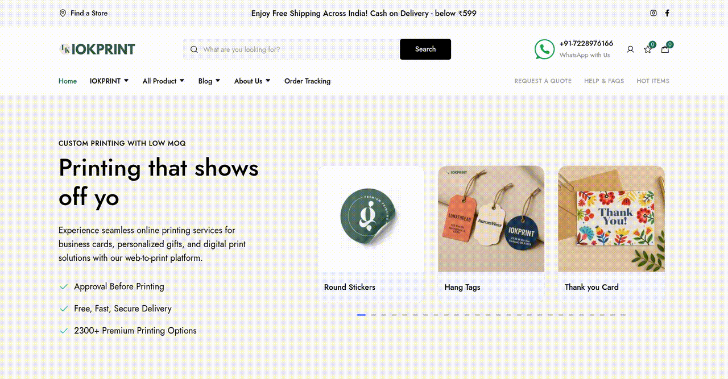Open the Hot Items link

(653, 81)
